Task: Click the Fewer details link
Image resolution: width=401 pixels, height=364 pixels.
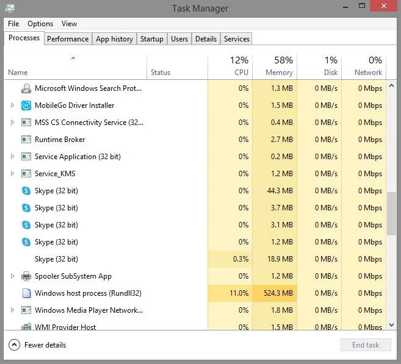Action: (45, 345)
